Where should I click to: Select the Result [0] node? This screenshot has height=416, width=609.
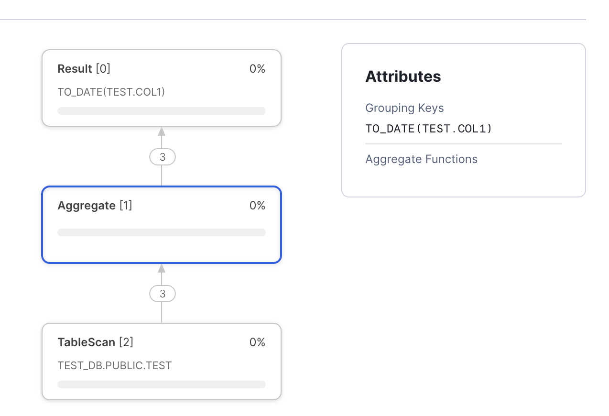pos(161,88)
